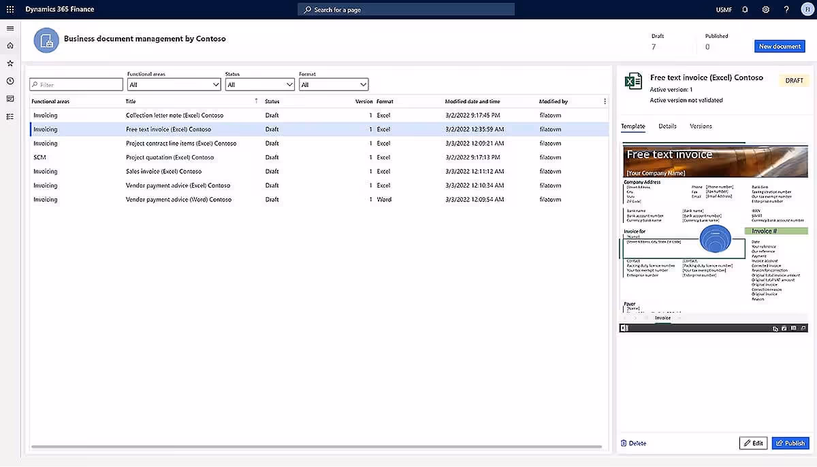Click the Home icon in sidebar

click(x=10, y=46)
